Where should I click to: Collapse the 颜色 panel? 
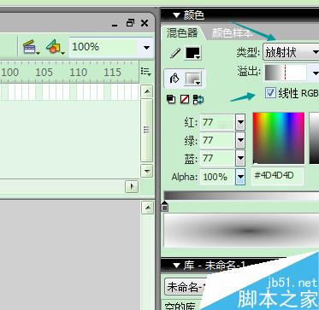[177, 15]
